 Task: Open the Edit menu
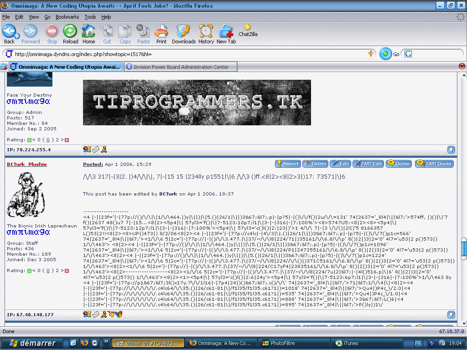click(x=19, y=17)
